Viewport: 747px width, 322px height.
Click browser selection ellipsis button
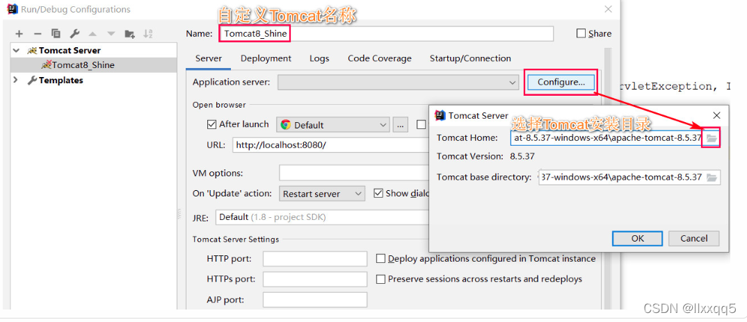[x=400, y=125]
